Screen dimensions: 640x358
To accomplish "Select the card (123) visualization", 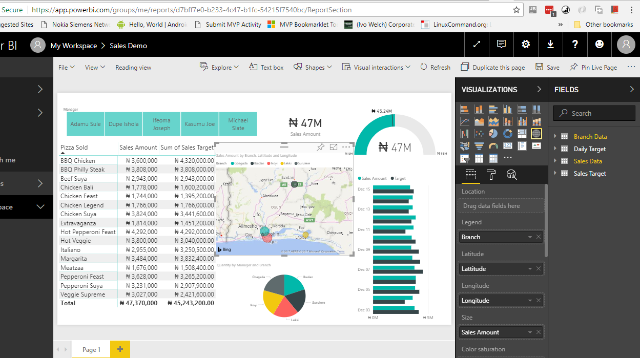I will tap(507, 145).
